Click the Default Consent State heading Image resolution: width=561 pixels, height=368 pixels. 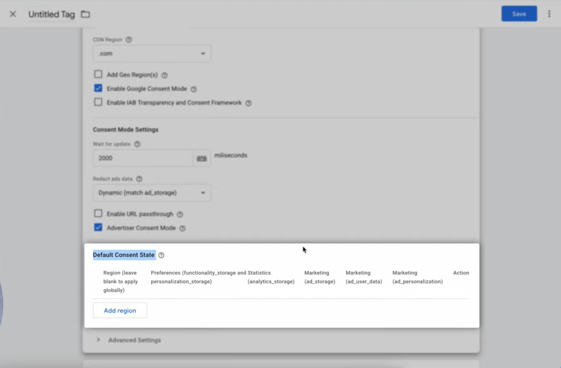click(x=124, y=255)
